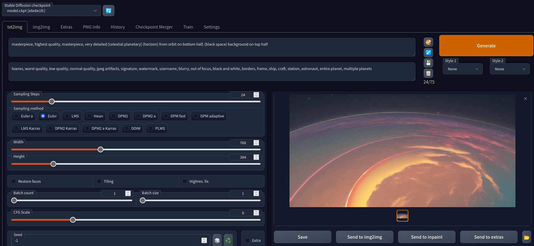534x246 pixels.
Task: Choose the Heun sampling method
Action: coord(95,116)
